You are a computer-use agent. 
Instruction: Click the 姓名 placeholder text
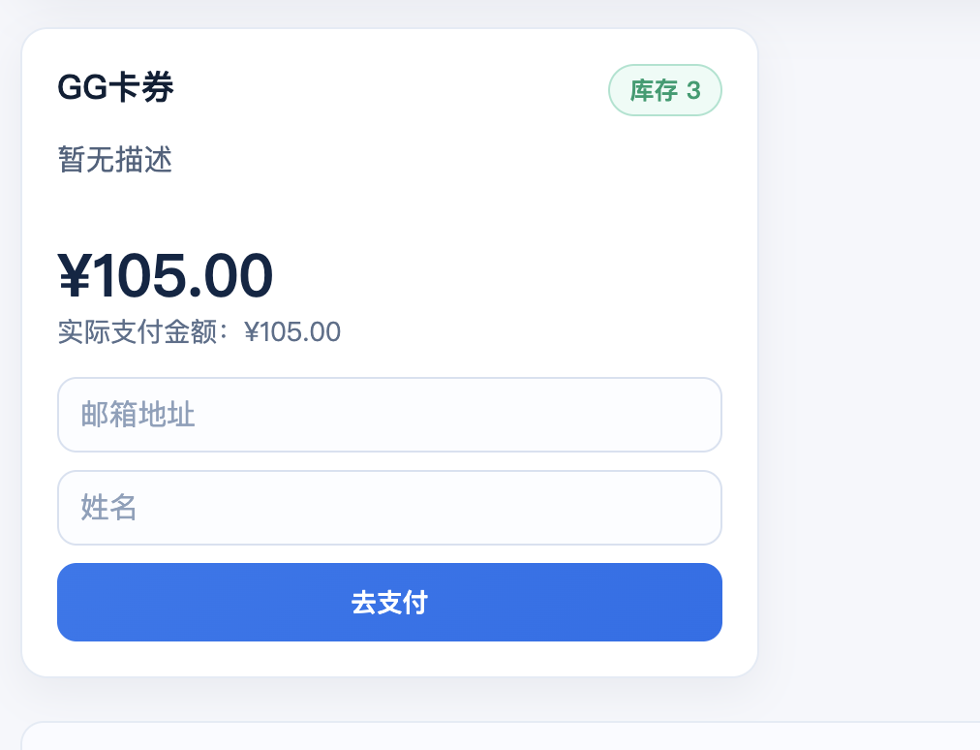(108, 508)
